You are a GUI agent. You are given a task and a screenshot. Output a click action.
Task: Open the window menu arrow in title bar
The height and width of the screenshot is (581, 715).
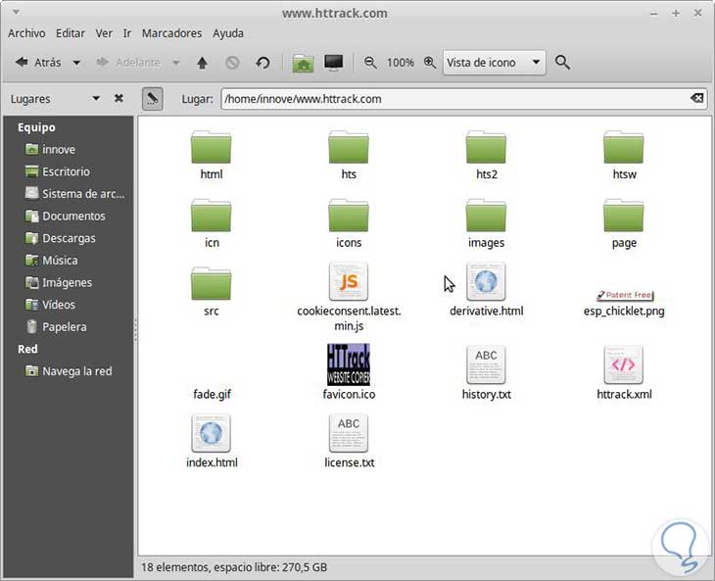coord(16,12)
